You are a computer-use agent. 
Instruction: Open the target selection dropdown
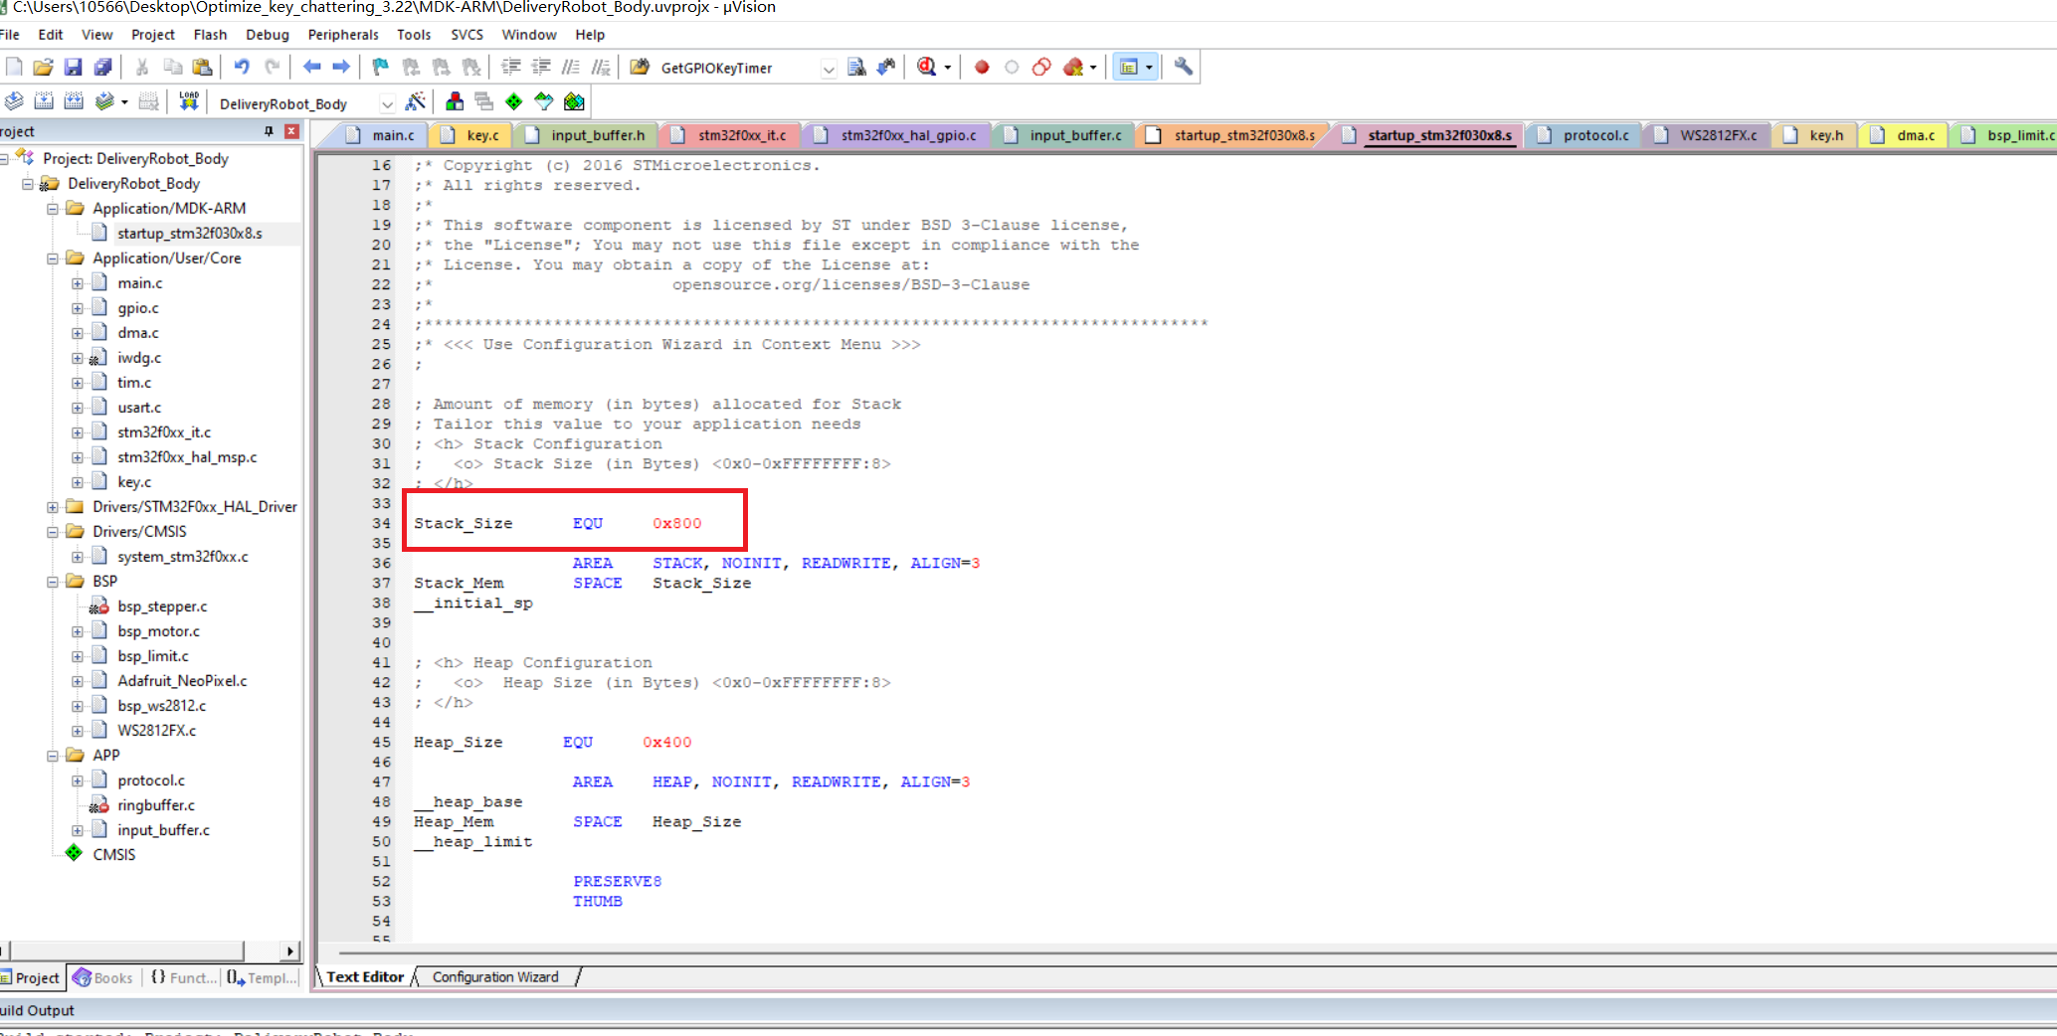(388, 101)
